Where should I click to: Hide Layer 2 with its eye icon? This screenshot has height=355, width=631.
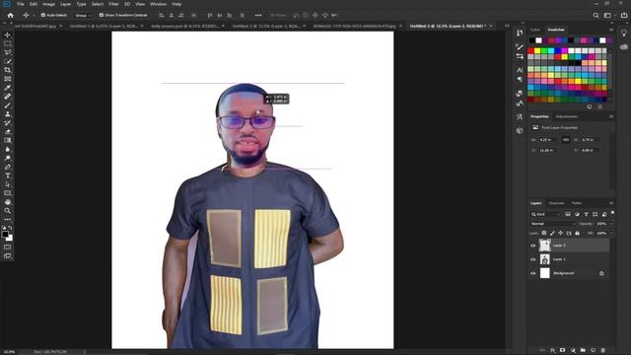[533, 246]
